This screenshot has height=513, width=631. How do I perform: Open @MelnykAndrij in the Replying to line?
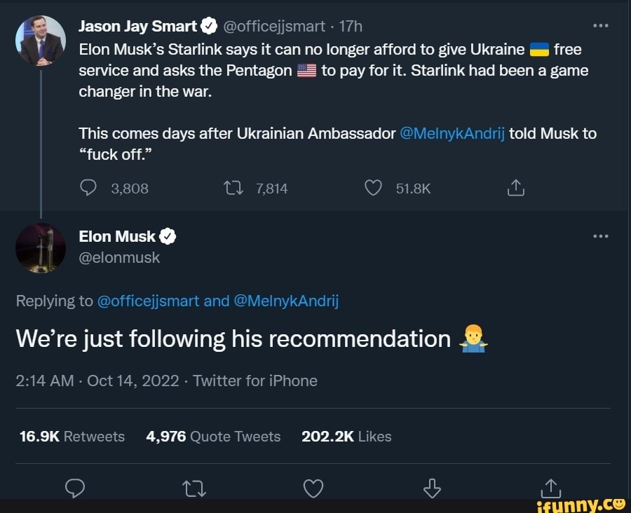(x=285, y=301)
